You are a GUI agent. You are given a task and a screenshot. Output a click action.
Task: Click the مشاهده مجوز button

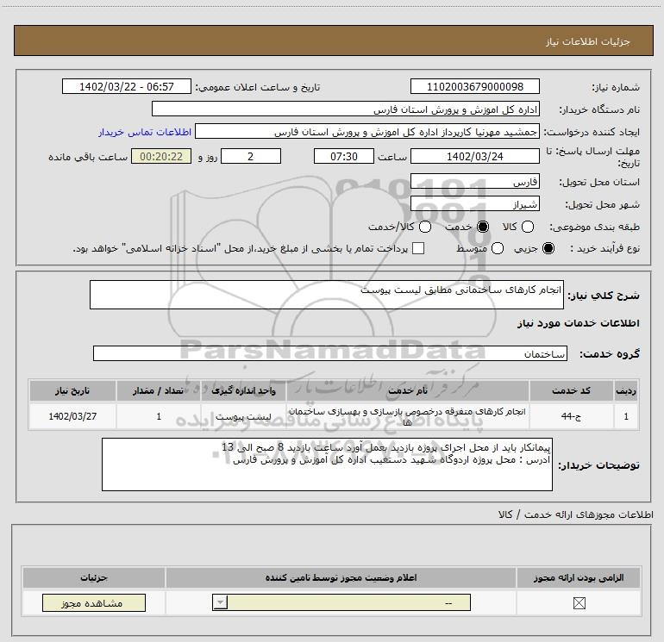click(94, 603)
